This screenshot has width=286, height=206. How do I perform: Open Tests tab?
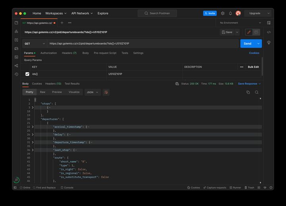(x=125, y=53)
